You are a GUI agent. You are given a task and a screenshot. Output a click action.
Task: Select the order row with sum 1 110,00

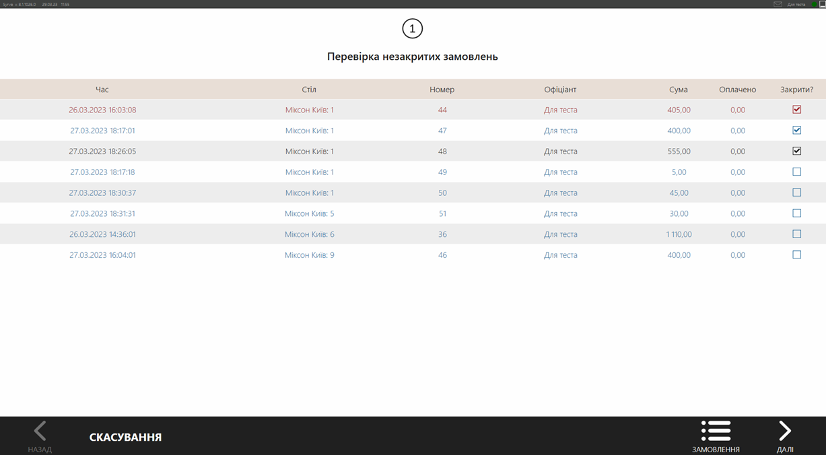coord(679,234)
